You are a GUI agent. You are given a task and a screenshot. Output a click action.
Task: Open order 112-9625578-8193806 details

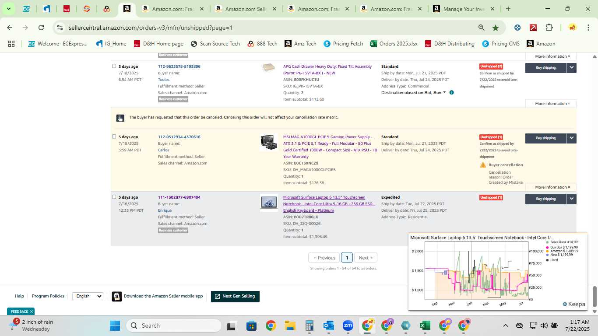[x=179, y=66]
